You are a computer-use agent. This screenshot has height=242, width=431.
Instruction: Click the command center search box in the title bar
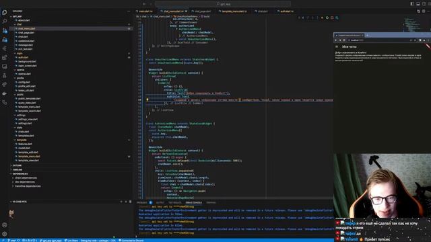(223, 4)
